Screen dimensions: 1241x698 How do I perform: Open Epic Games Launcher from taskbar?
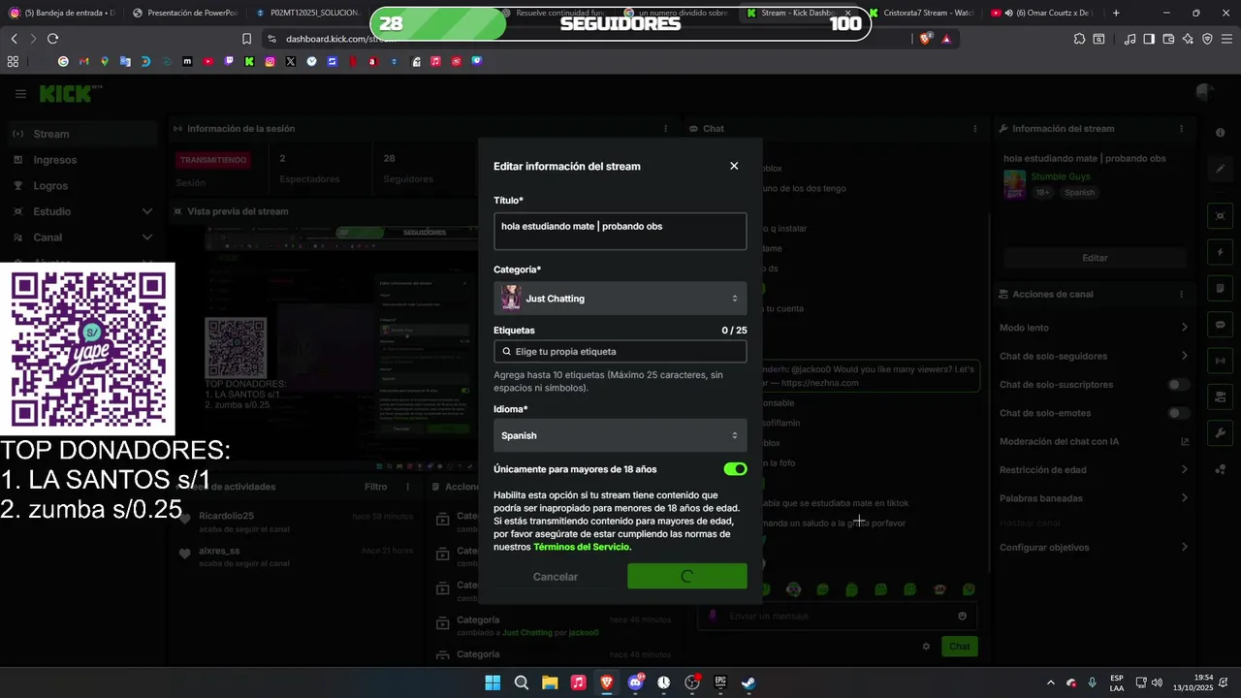pyautogui.click(x=720, y=682)
